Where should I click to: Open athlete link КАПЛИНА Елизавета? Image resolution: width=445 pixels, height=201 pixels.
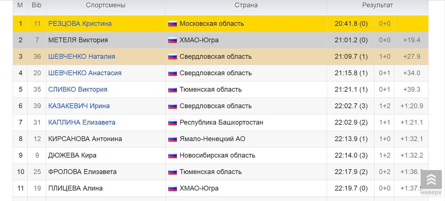[82, 122]
